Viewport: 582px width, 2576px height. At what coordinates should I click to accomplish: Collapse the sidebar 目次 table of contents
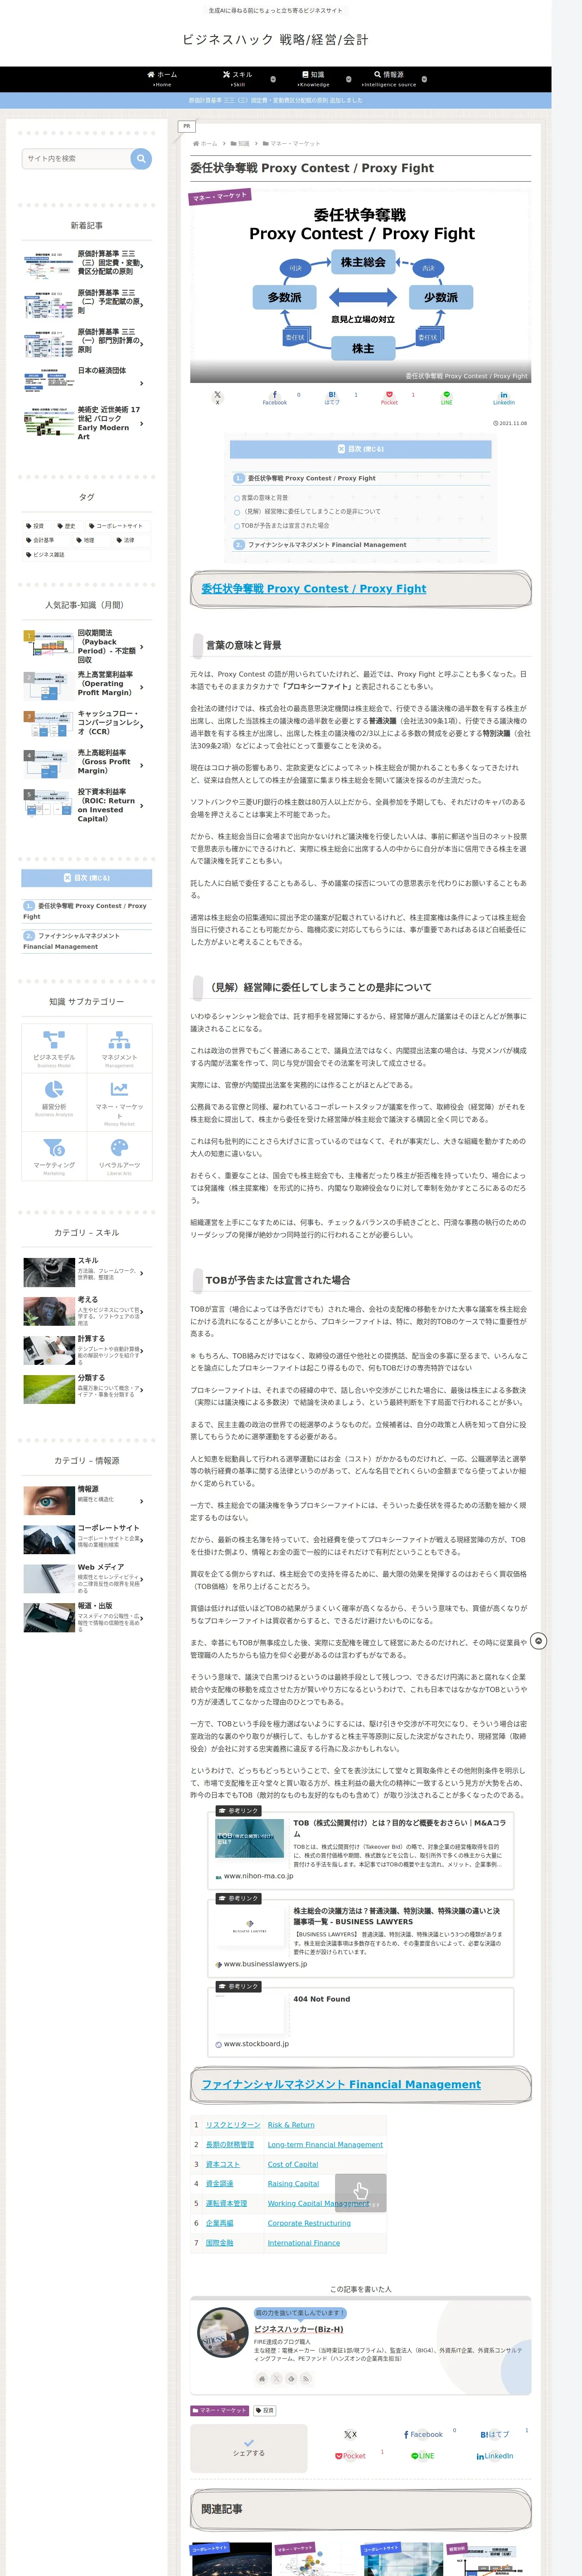point(87,878)
